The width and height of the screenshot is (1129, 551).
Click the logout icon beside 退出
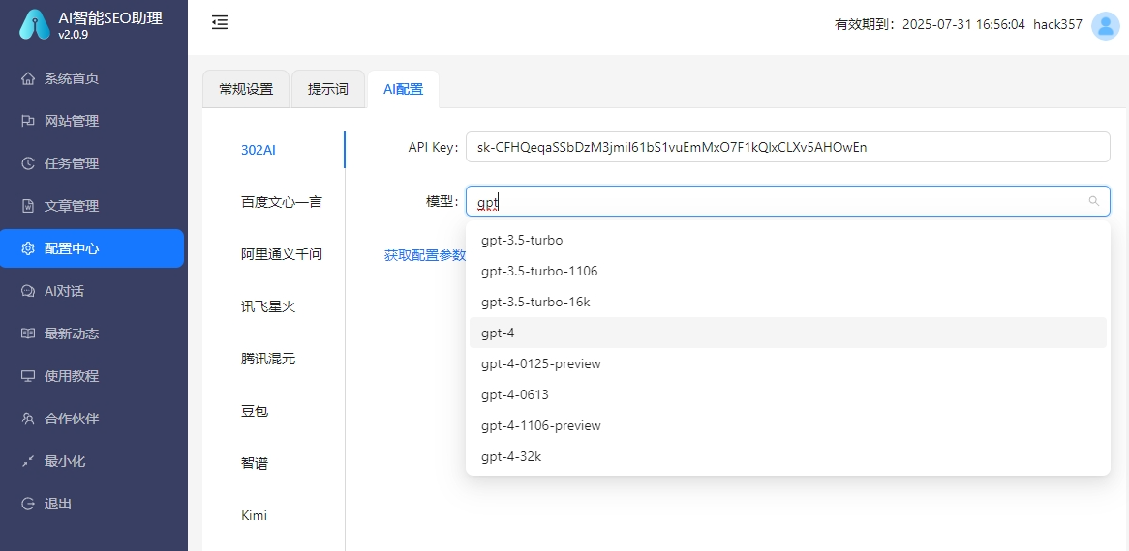pos(28,504)
